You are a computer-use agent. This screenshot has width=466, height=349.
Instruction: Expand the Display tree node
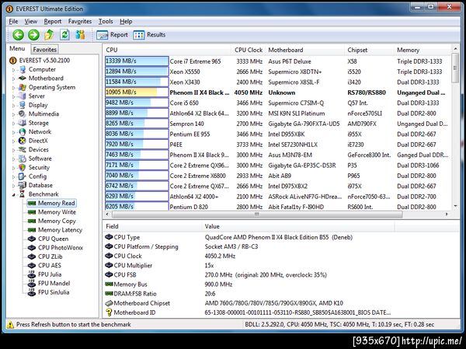click(14, 106)
